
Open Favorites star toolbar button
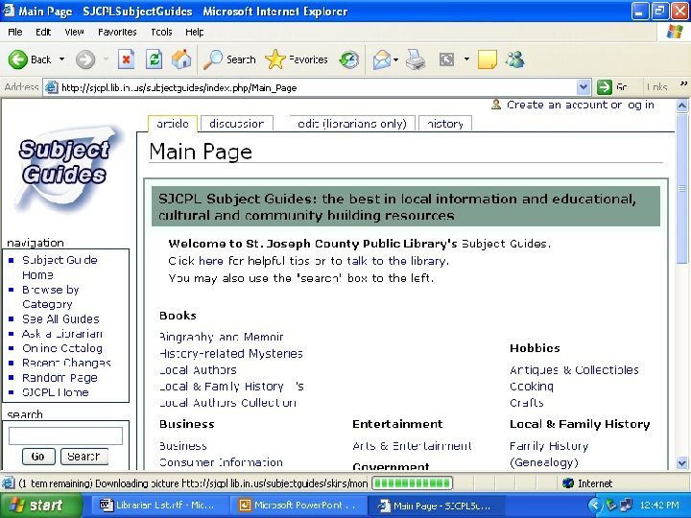tap(297, 59)
